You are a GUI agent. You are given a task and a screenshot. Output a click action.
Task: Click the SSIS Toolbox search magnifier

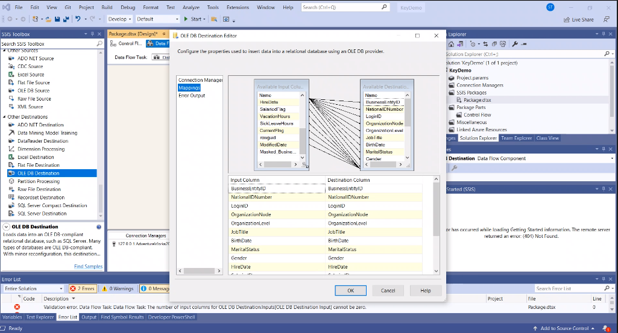[99, 44]
